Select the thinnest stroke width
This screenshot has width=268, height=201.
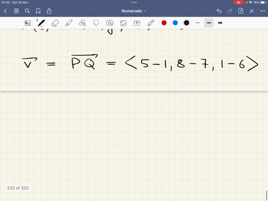point(198,23)
